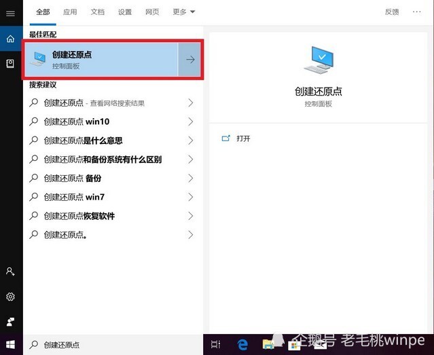Open the 创建还原点 best match result
Viewport: 434px width, 355px height.
pos(101,60)
